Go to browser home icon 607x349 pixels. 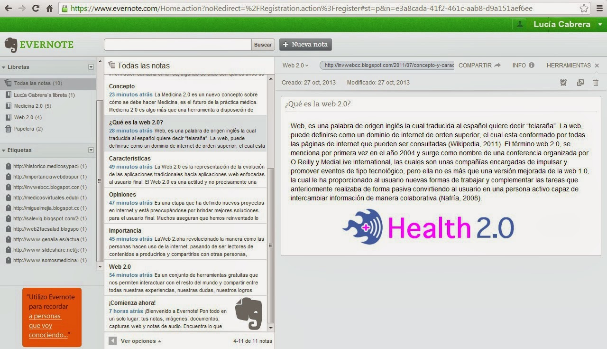pos(49,8)
